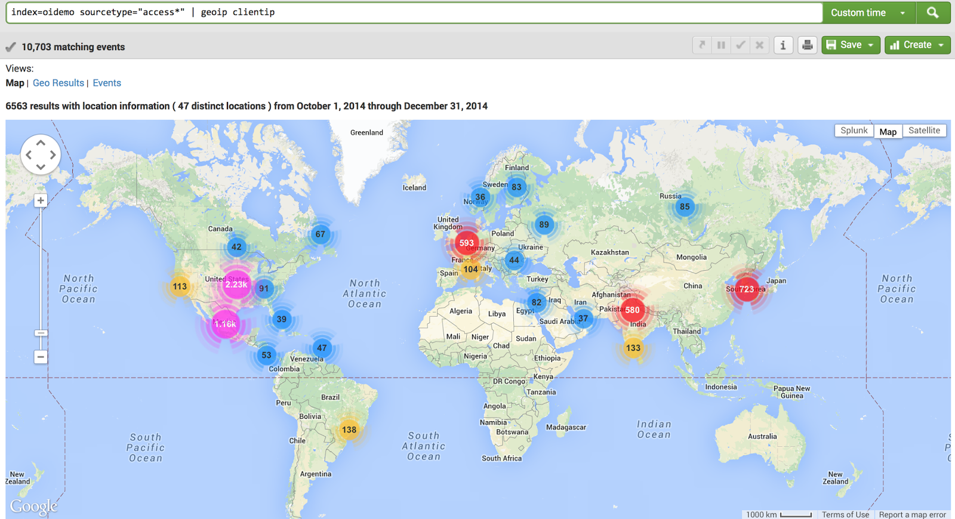Click the finalize checkmark icon
The height and width of the screenshot is (519, 955).
[740, 45]
